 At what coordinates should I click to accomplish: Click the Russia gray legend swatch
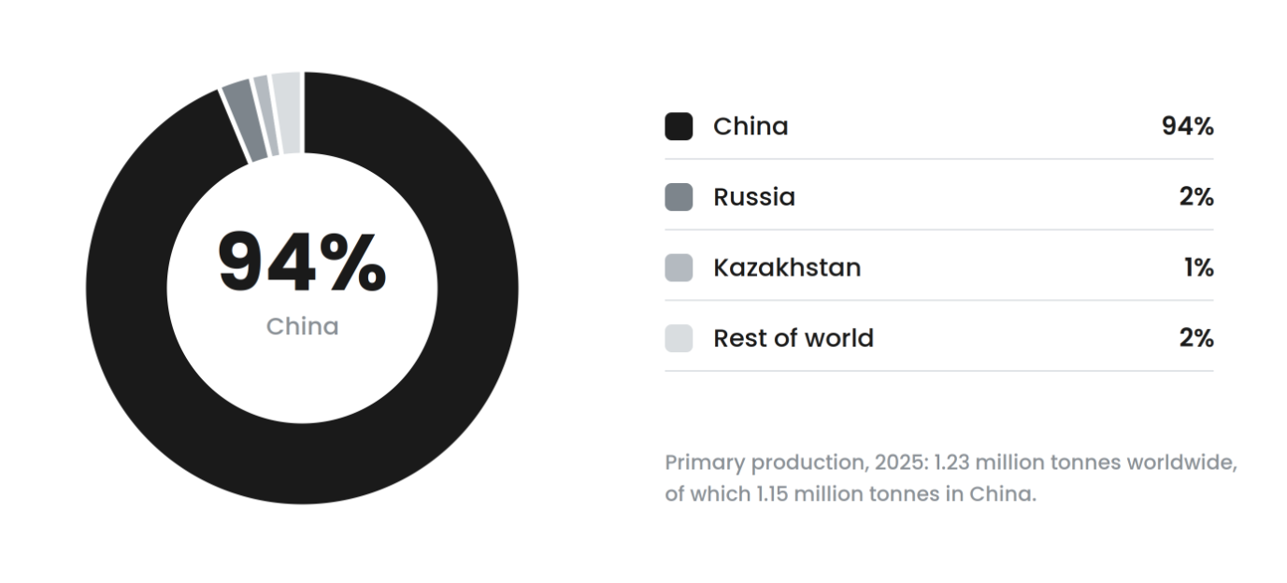(679, 197)
